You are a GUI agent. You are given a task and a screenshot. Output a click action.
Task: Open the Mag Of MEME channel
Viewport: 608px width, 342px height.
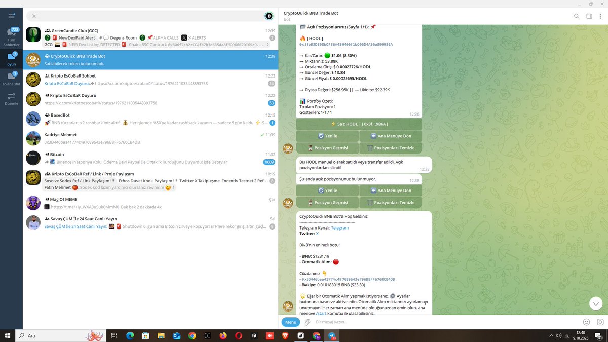pyautogui.click(x=150, y=203)
